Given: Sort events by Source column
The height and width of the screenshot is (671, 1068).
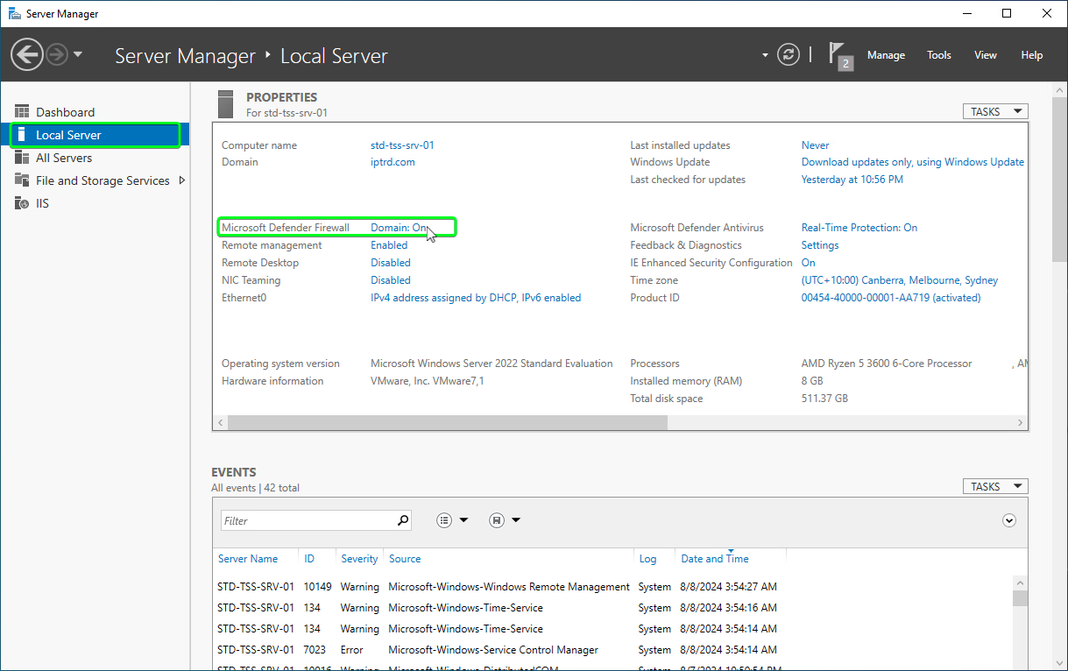Looking at the screenshot, I should coord(405,559).
